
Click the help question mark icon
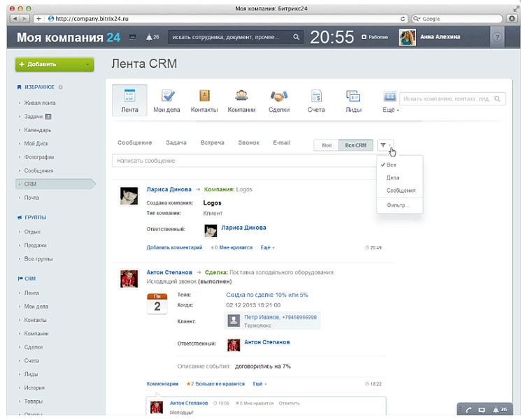pyautogui.click(x=498, y=37)
